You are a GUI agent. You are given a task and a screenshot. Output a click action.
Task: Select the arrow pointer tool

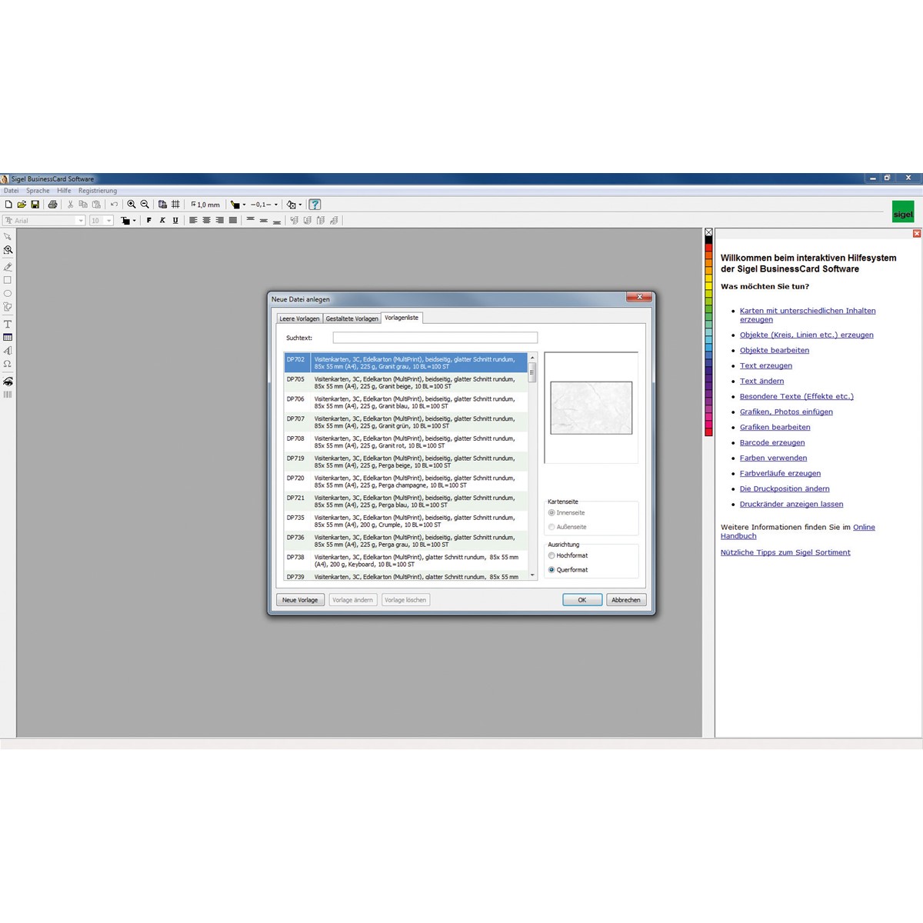[8, 237]
